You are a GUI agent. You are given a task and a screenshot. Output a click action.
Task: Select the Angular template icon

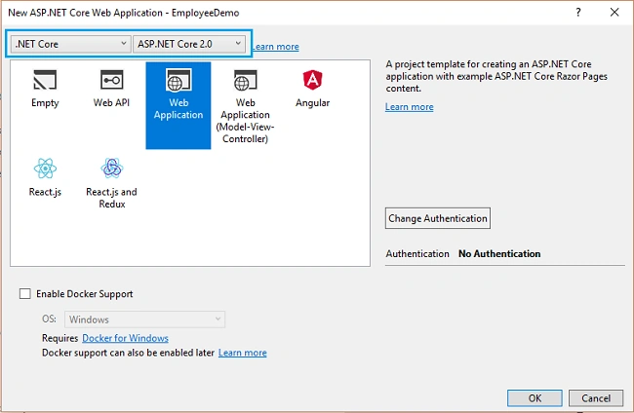pos(312,80)
